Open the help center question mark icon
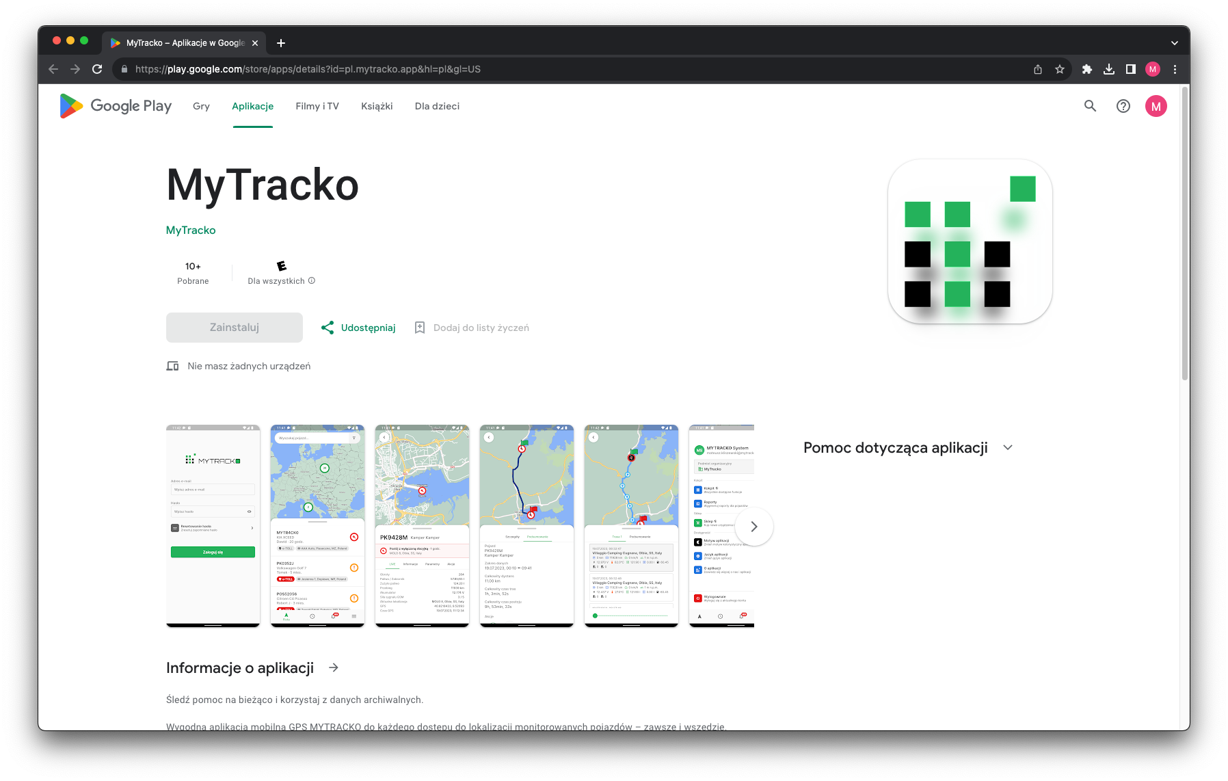 click(x=1123, y=106)
